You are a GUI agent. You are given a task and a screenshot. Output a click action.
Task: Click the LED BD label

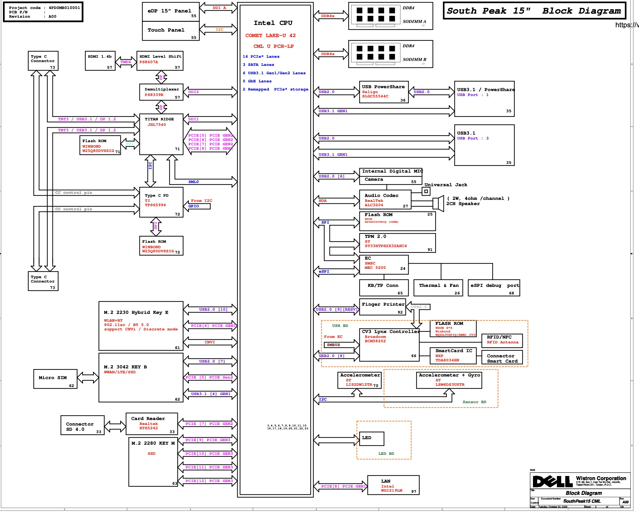point(386,453)
